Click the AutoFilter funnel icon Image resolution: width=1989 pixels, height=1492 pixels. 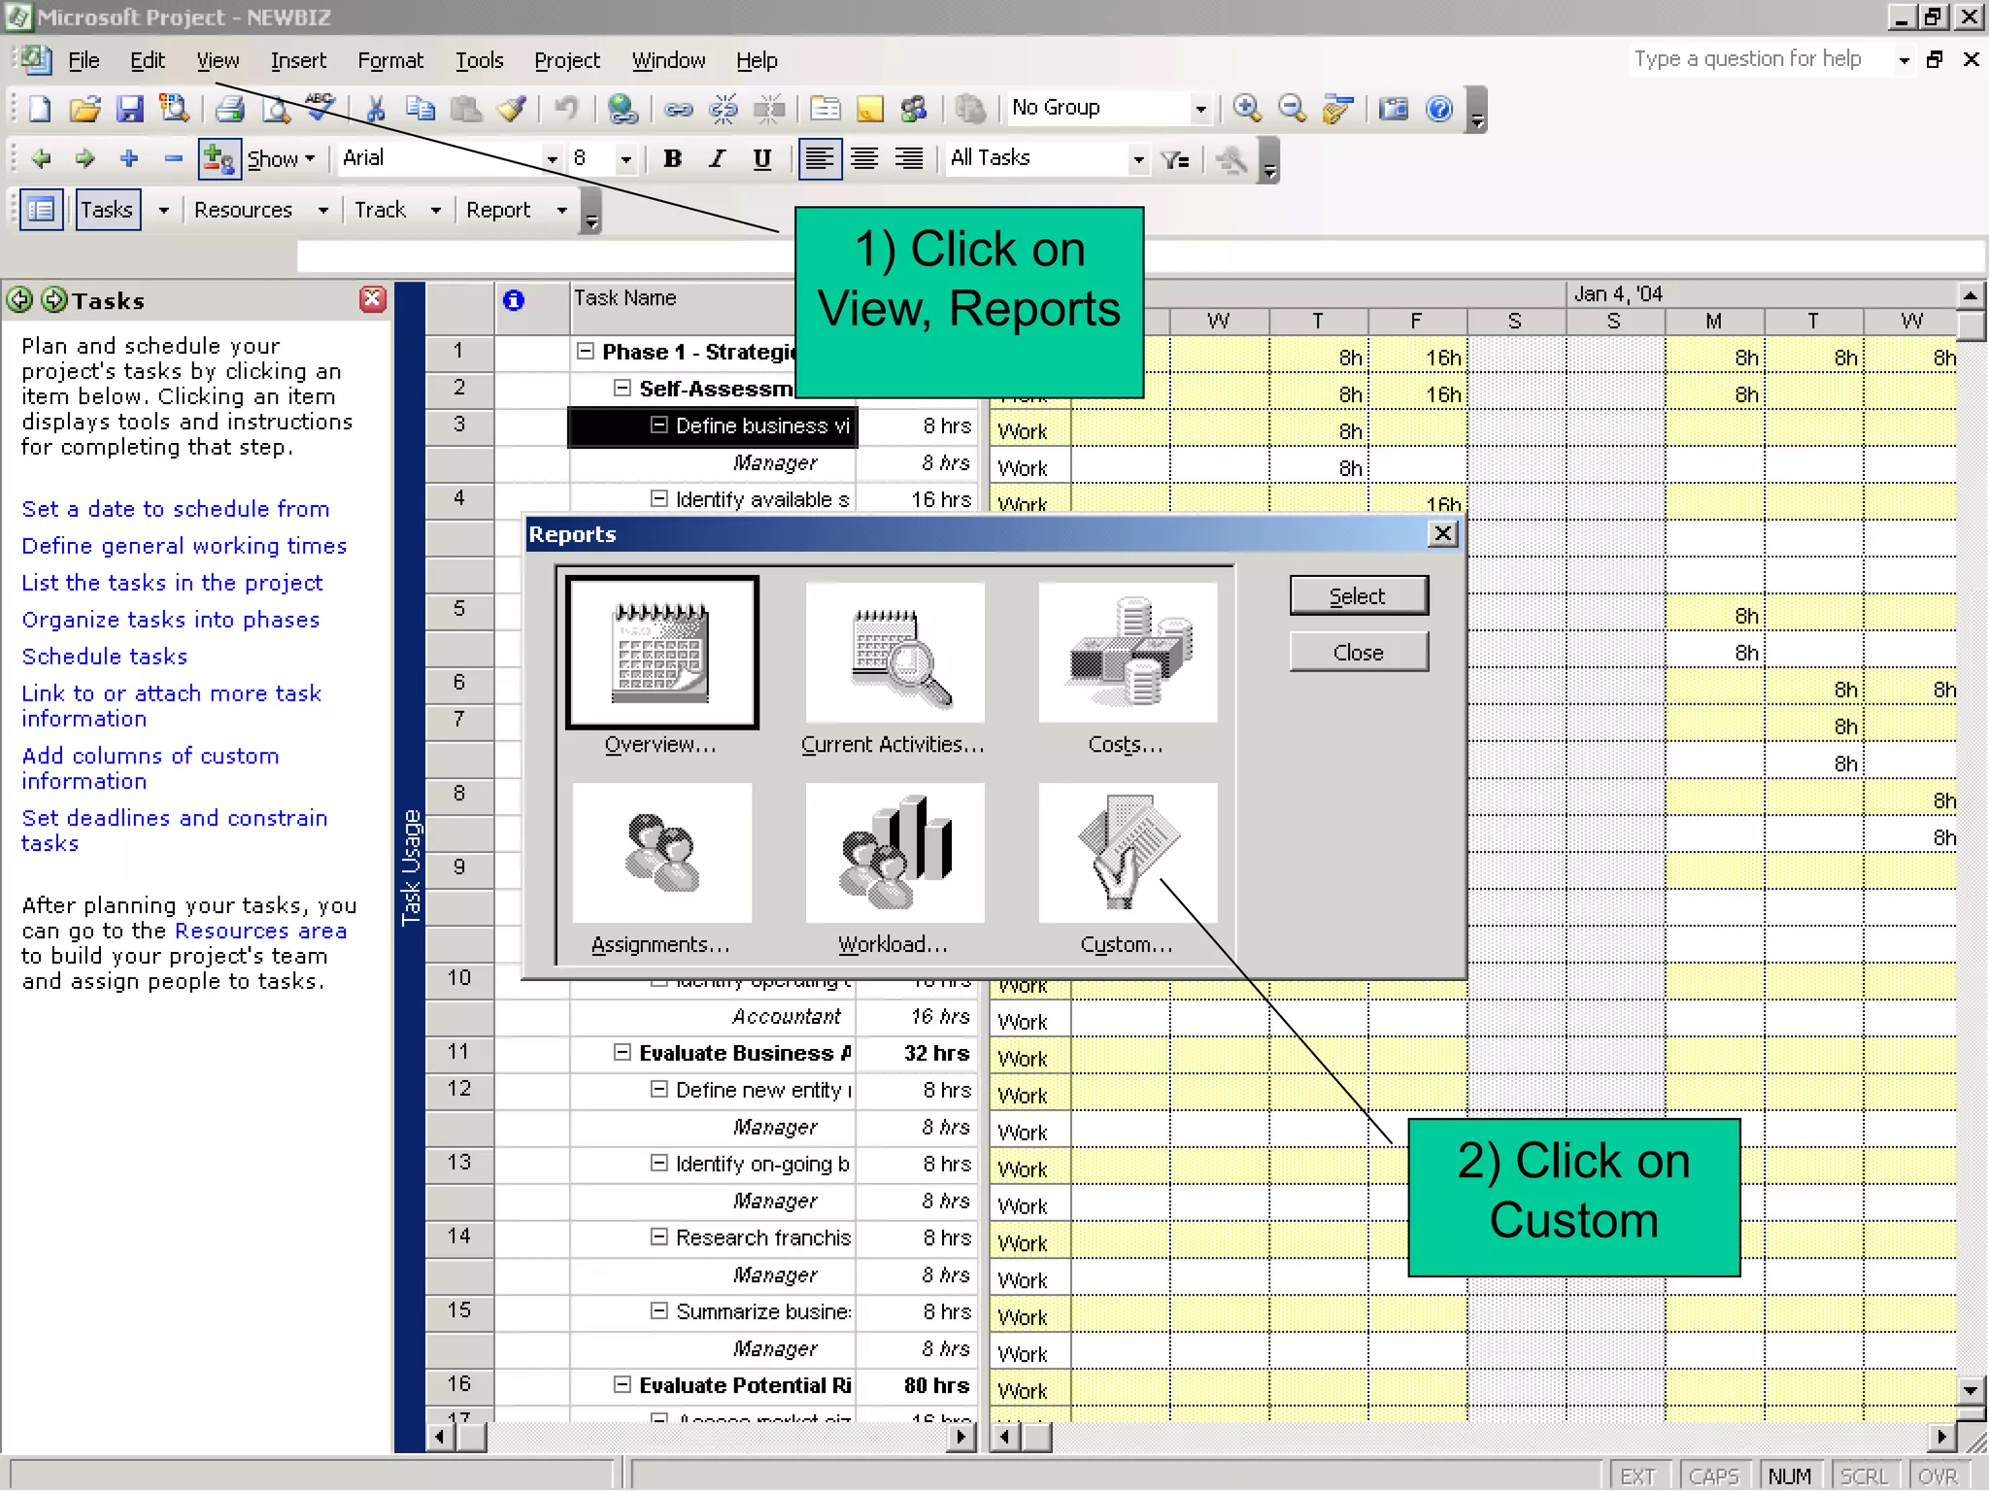(1175, 159)
